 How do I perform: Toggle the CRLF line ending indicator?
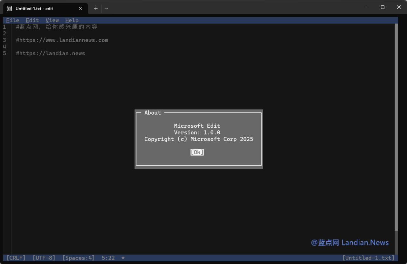pos(16,258)
